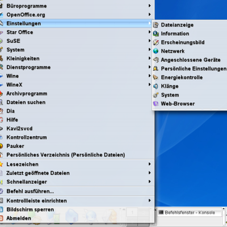Click the Hilfe lifebuoy icon
The width and height of the screenshot is (227, 227).
[1, 120]
